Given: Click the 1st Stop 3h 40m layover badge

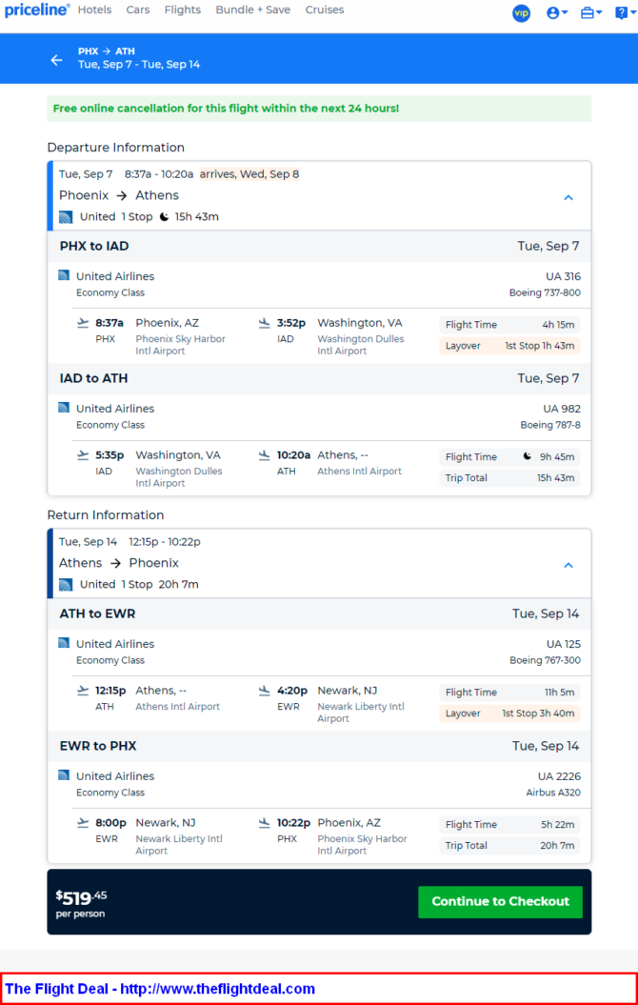Looking at the screenshot, I should (x=509, y=713).
